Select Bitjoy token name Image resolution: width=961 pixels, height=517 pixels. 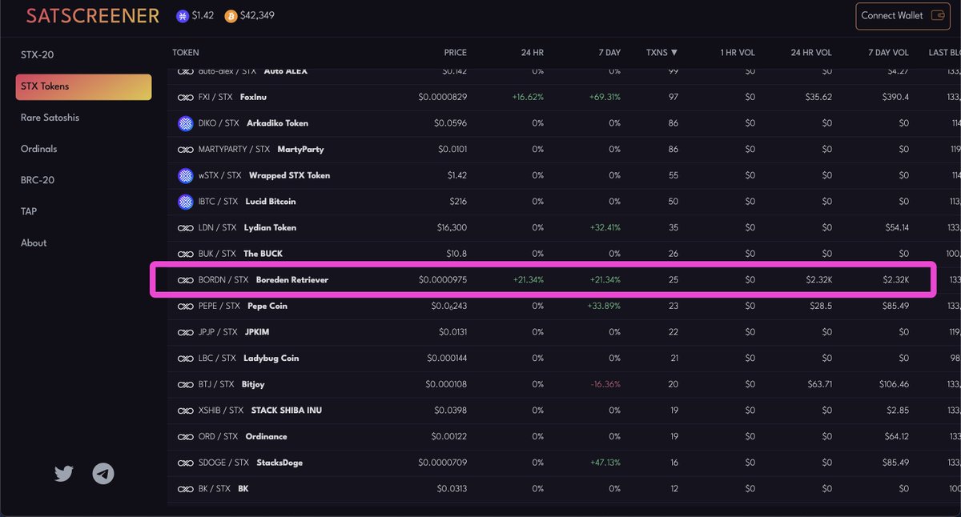(253, 384)
